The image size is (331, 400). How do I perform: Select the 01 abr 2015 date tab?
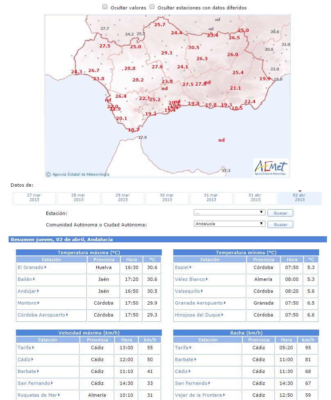pos(255,199)
